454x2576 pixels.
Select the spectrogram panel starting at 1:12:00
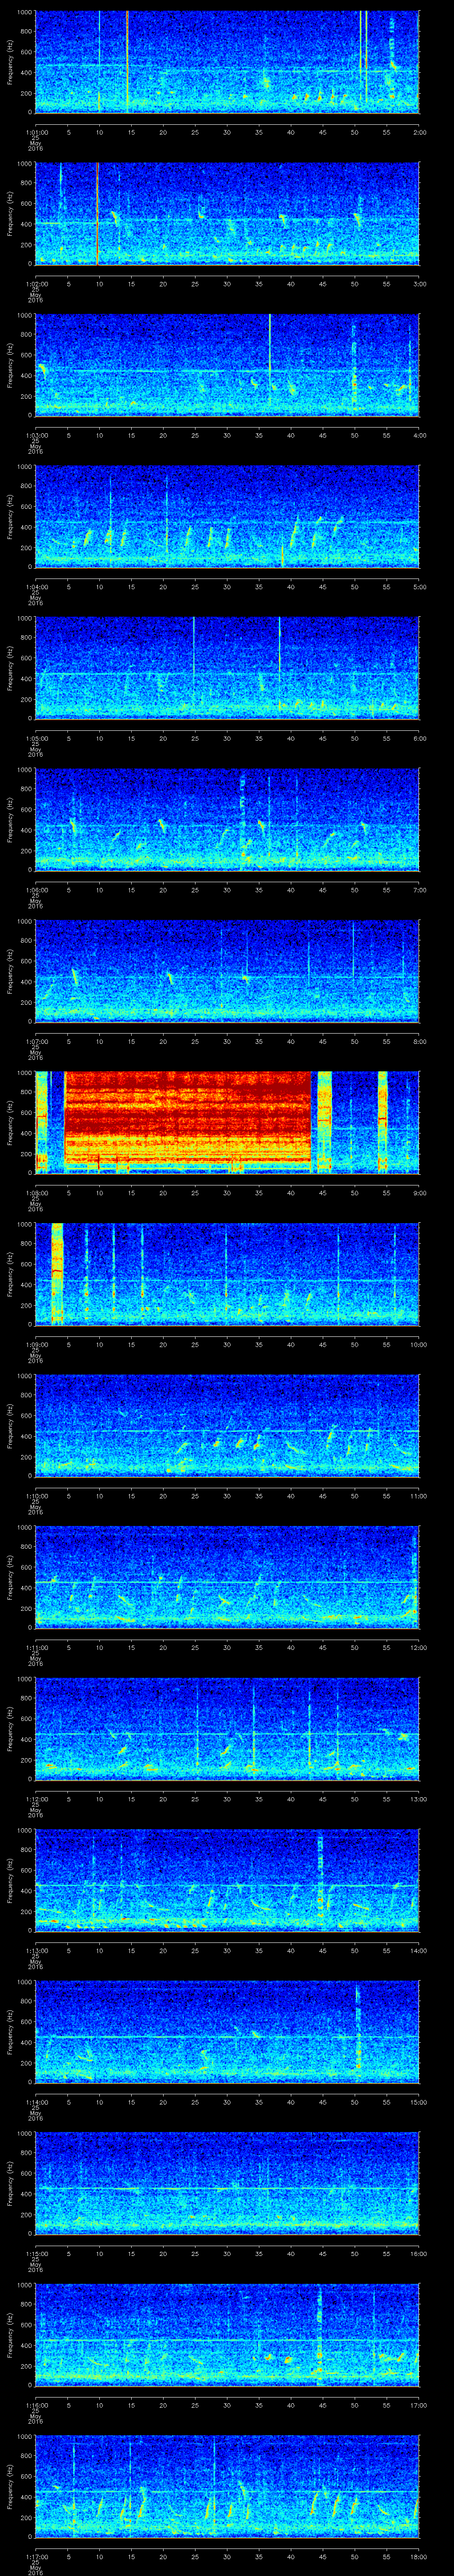click(x=227, y=1728)
